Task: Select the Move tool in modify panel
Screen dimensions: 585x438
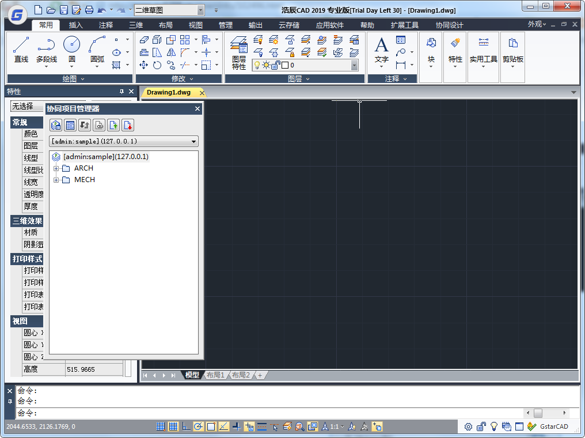Action: 143,65
